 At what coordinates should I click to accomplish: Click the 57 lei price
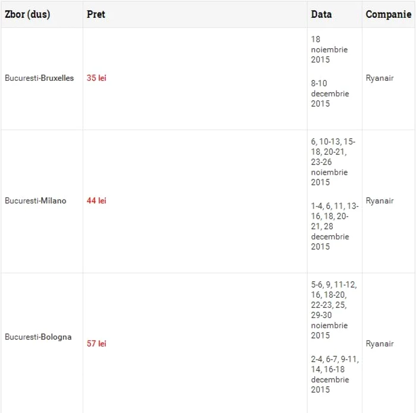(x=96, y=343)
